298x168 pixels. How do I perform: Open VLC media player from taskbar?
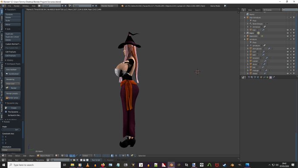[x=88, y=165]
